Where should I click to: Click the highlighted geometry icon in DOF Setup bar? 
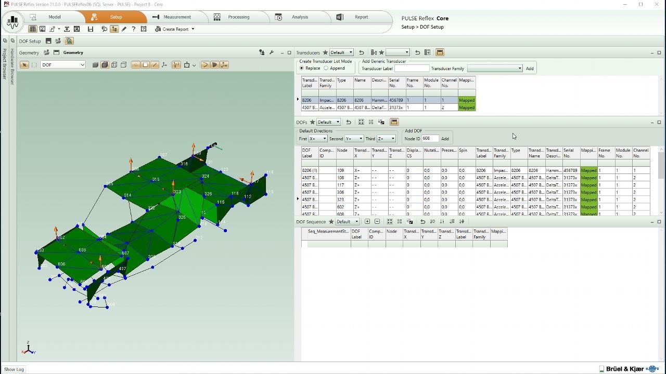click(x=69, y=41)
